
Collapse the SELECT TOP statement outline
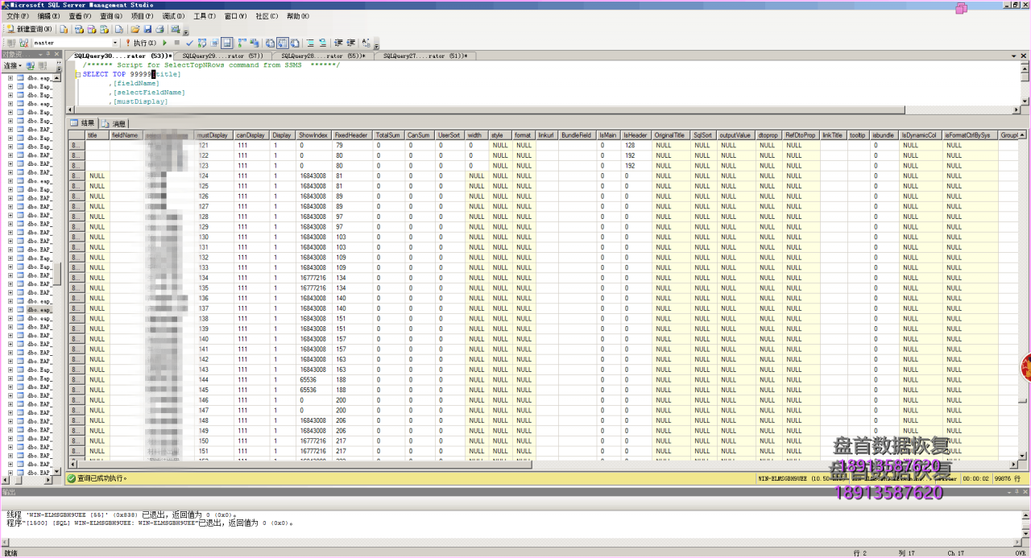tap(78, 74)
